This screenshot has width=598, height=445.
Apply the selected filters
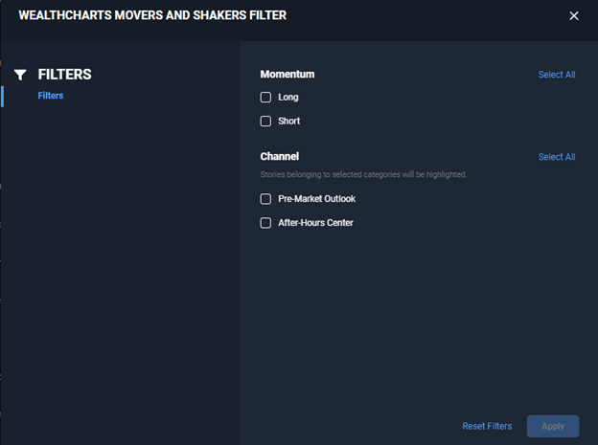tap(553, 426)
